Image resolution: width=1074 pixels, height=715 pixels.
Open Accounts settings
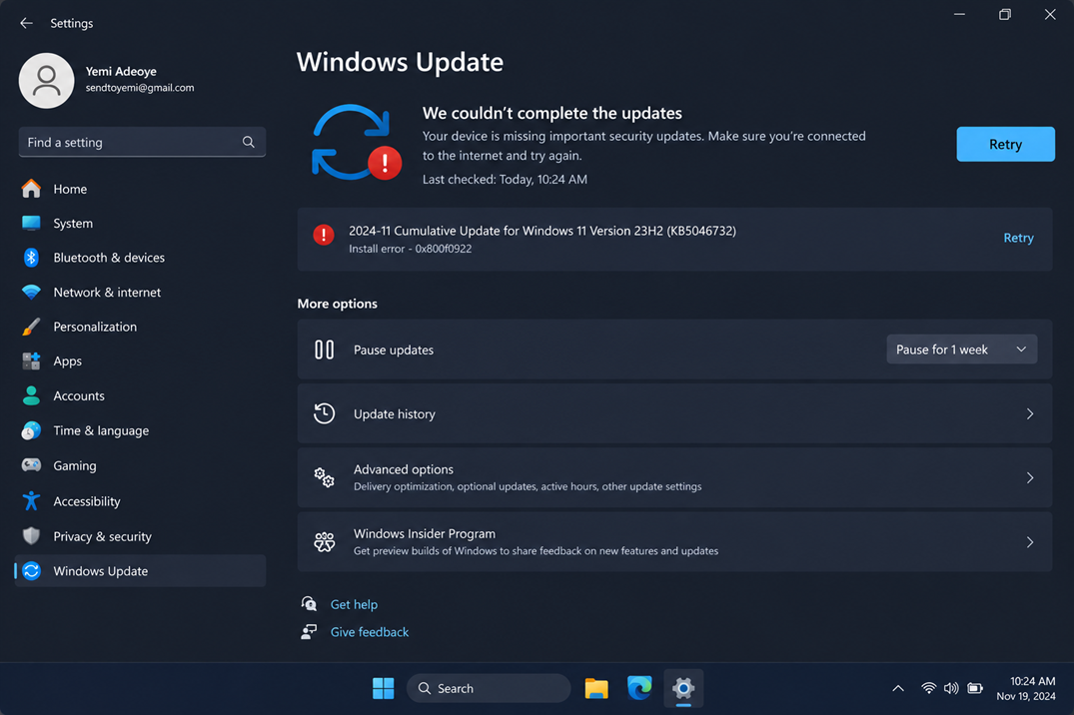point(141,395)
